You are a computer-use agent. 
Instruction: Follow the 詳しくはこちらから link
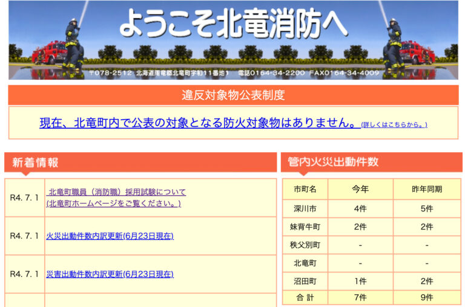point(394,124)
